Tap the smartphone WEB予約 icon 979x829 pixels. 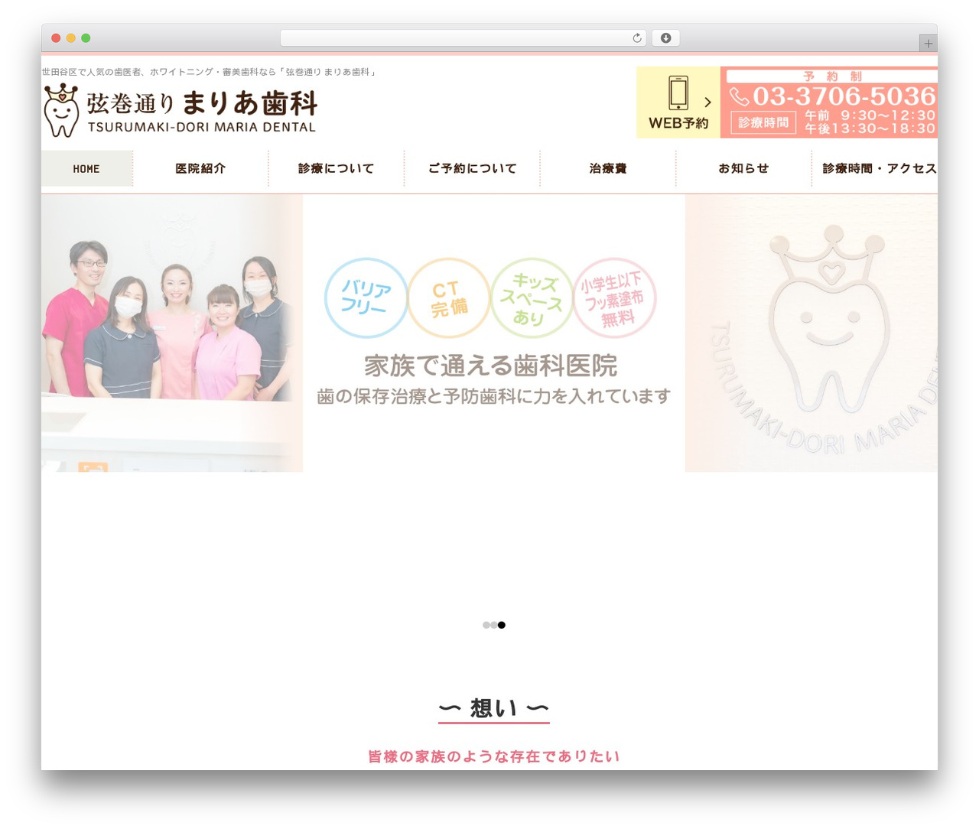tap(678, 93)
